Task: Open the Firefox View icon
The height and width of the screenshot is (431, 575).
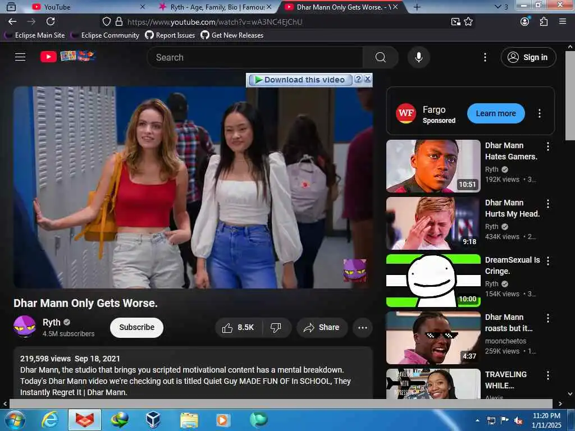Action: (11, 7)
